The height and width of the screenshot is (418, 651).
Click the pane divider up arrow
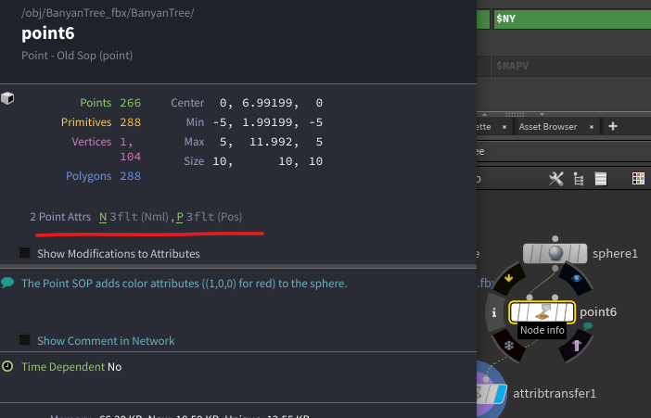tap(484, 115)
